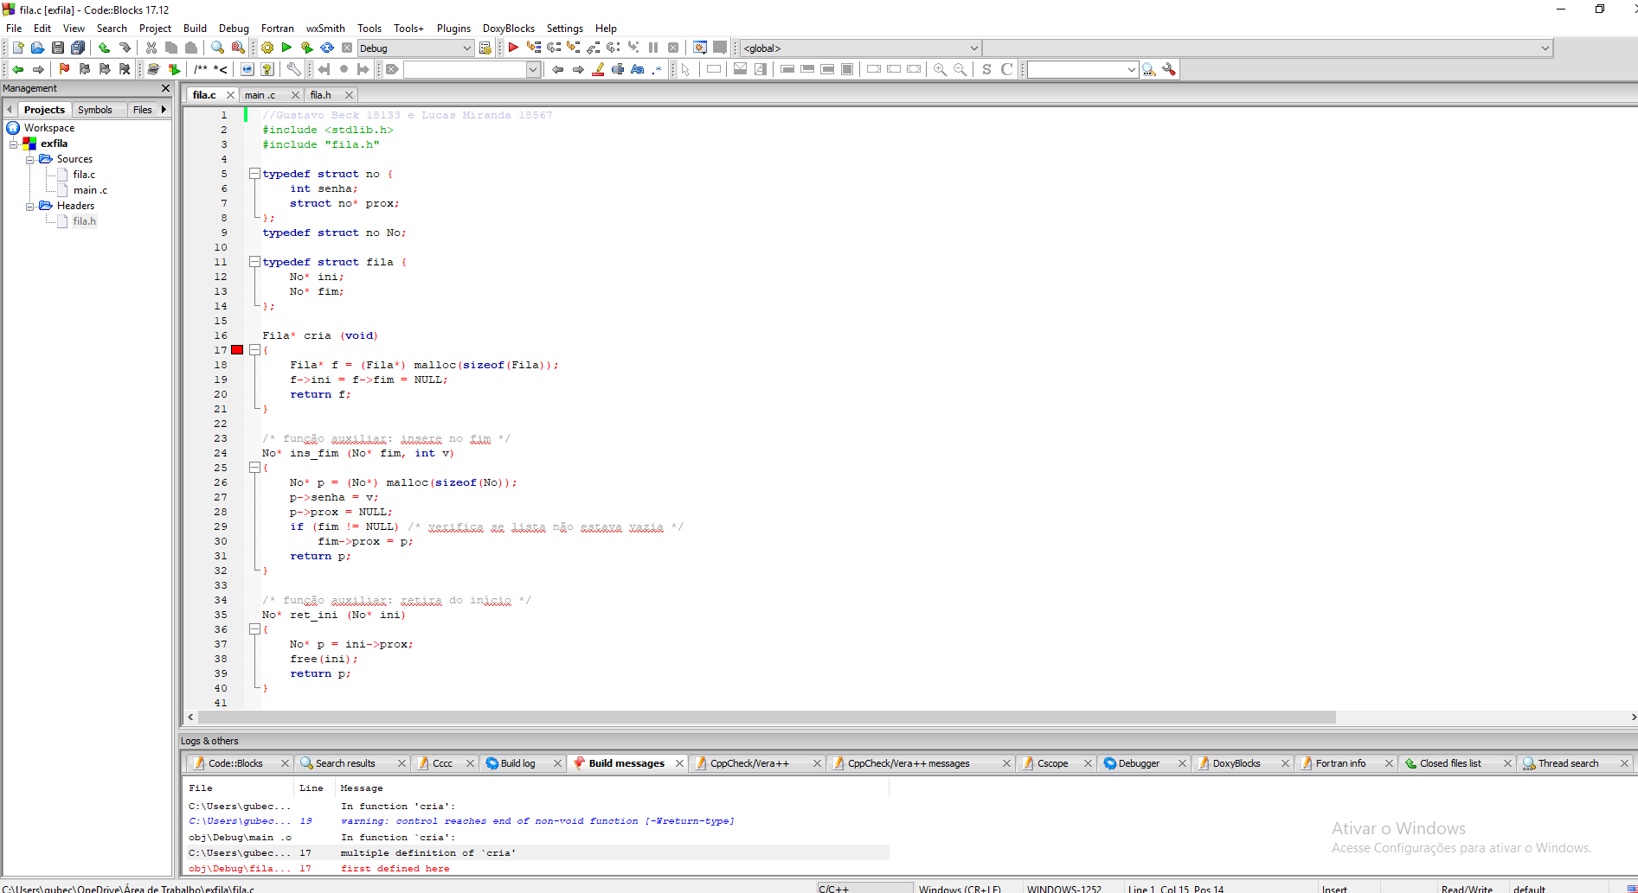
Task: Open the Plugins menu
Action: (x=453, y=29)
